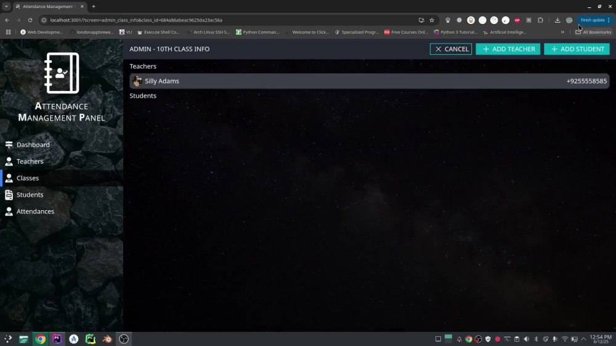Click the install app icon in address bar
The image size is (616, 346).
421,20
